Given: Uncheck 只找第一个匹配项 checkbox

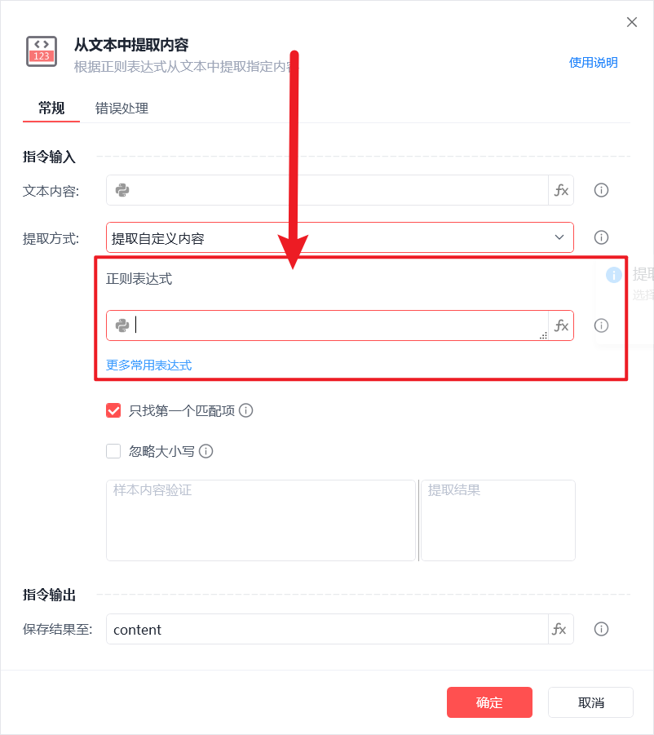Looking at the screenshot, I should (113, 410).
